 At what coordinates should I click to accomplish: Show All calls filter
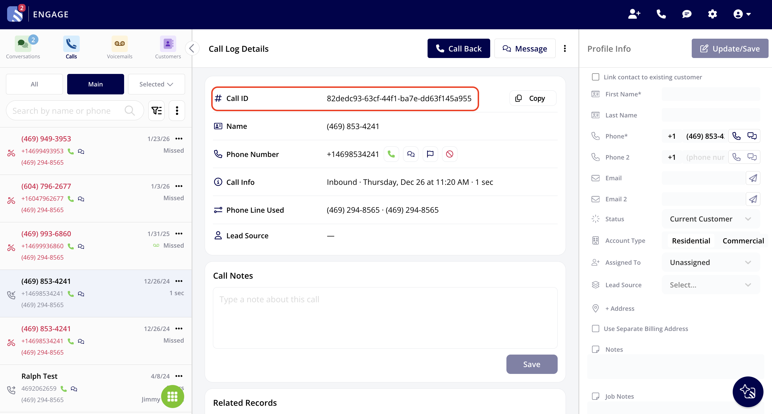(x=34, y=84)
